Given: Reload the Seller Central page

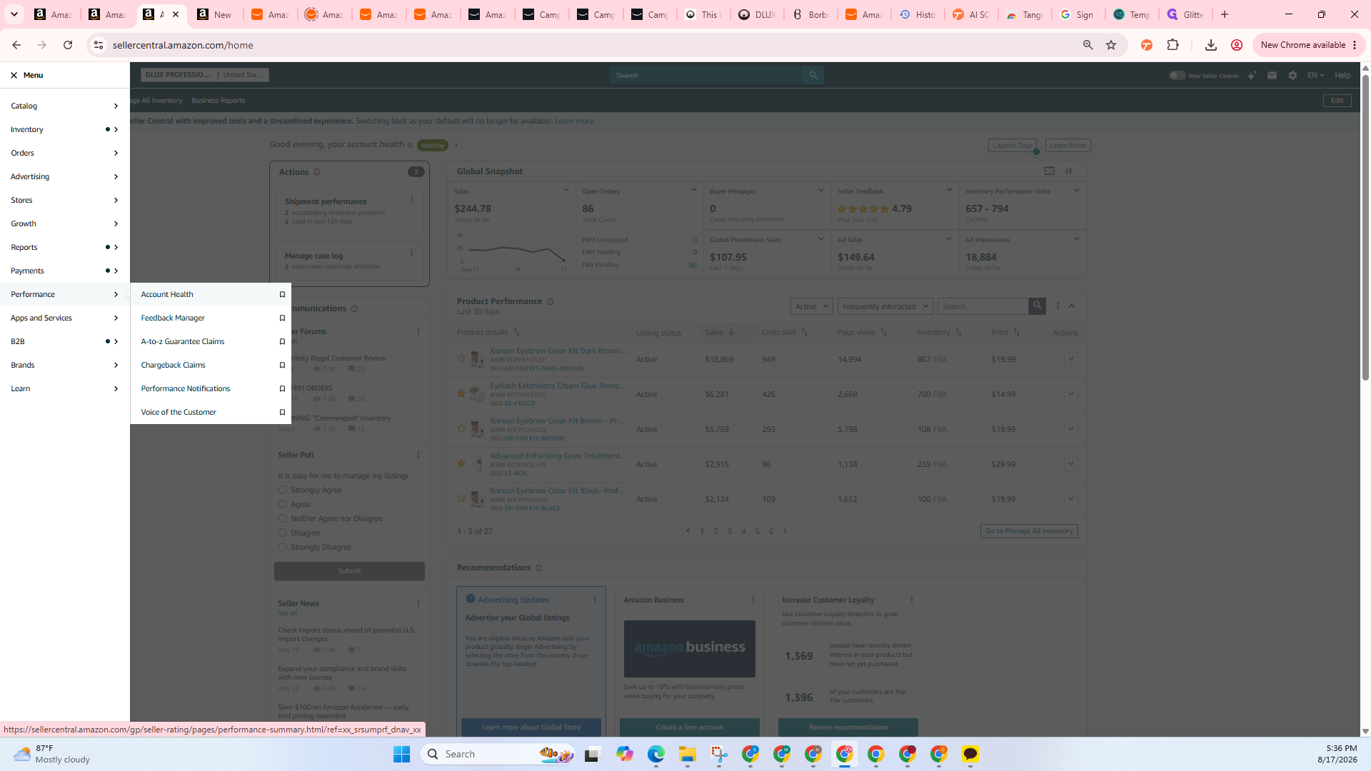Looking at the screenshot, I should click(x=68, y=45).
